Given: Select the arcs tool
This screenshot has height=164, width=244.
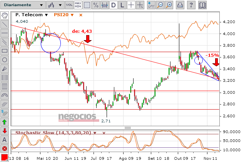Looking at the screenshot, I should (x=5, y=95).
